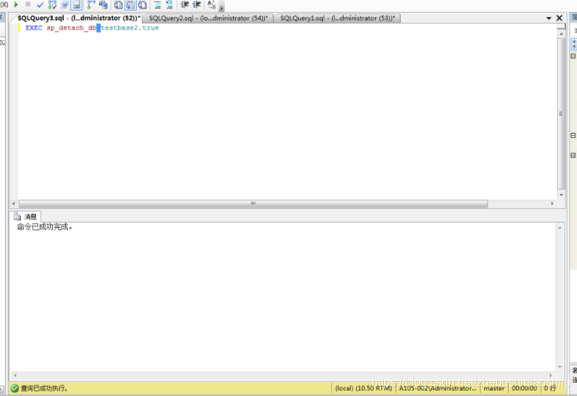Click the green Execute query button
Screen dimensions: 577x396
[x=16, y=4]
